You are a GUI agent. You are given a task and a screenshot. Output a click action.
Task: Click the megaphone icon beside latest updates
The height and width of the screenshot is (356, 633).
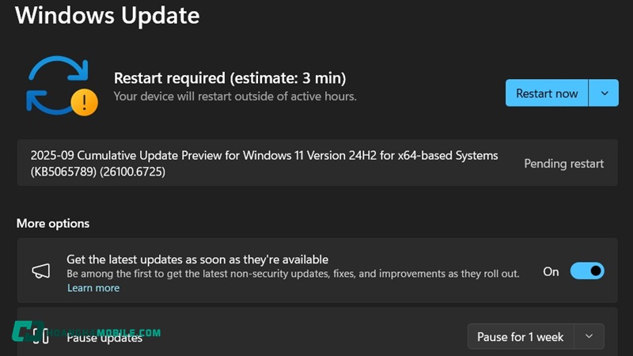(41, 271)
